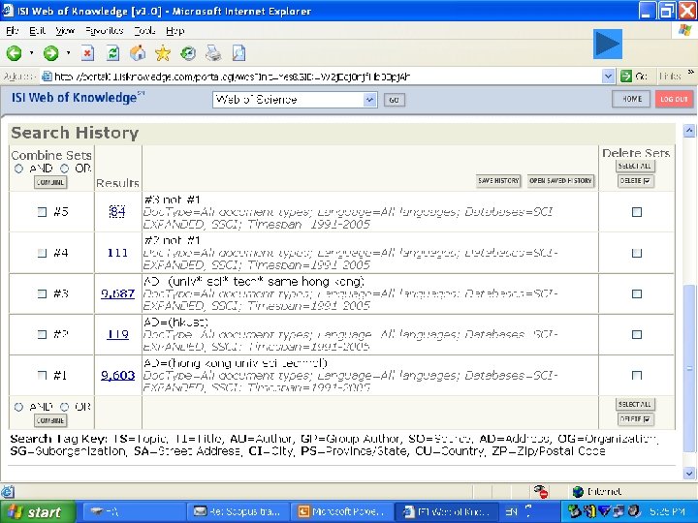Open the View menu
This screenshot has height=523, width=698.
click(65, 31)
